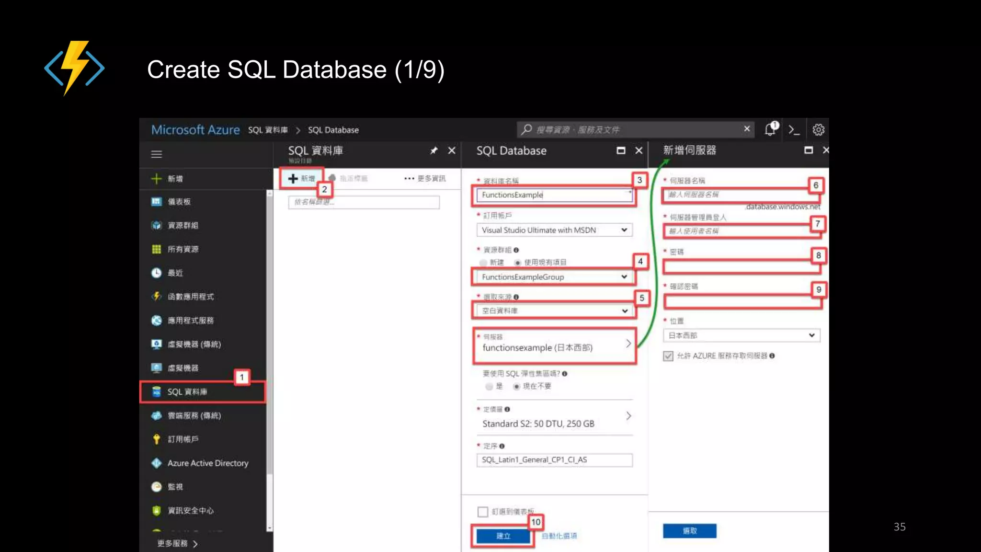
Task: Open the hamburger menu in the sidebar
Action: (x=157, y=154)
